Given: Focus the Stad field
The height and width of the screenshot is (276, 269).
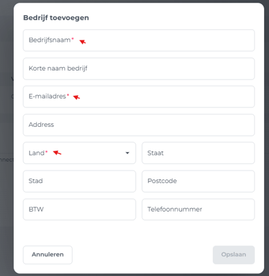Looking at the screenshot, I should pyautogui.click(x=79, y=181).
